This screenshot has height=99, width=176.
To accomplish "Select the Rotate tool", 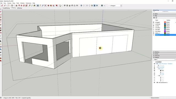I will click(24, 5).
